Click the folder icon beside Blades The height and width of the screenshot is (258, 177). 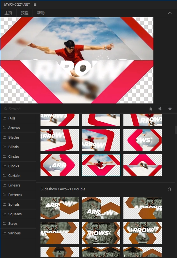[4, 137]
